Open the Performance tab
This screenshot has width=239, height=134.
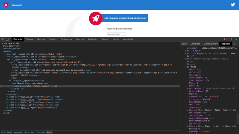[66, 39]
